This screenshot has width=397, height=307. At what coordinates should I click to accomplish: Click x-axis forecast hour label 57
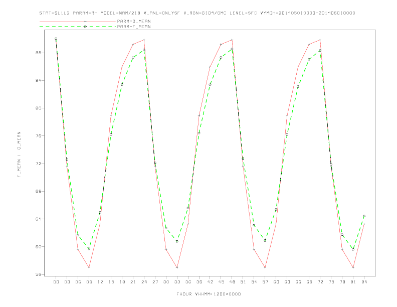265,282
